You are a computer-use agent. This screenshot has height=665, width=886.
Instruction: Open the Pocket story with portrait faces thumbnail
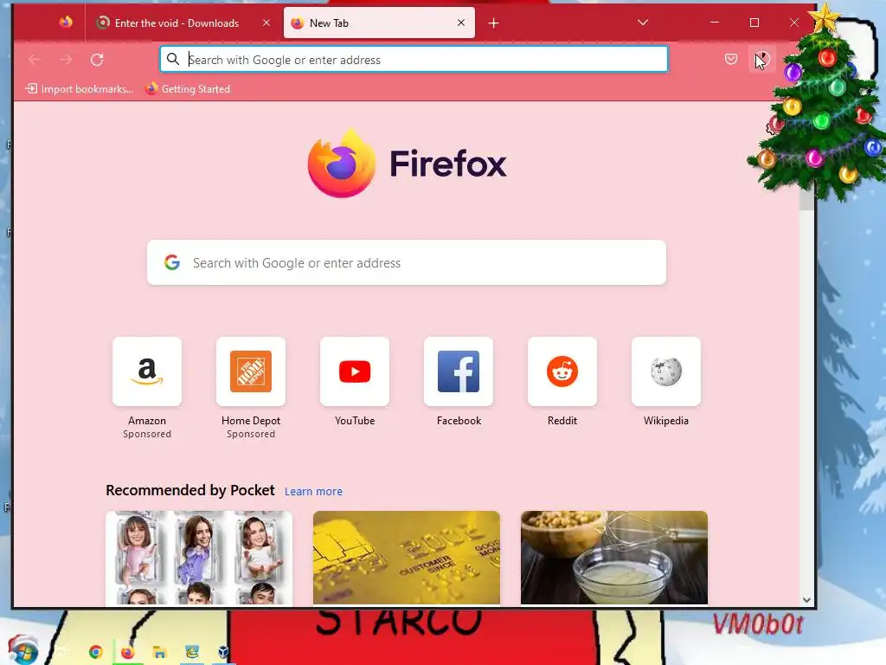click(x=199, y=558)
